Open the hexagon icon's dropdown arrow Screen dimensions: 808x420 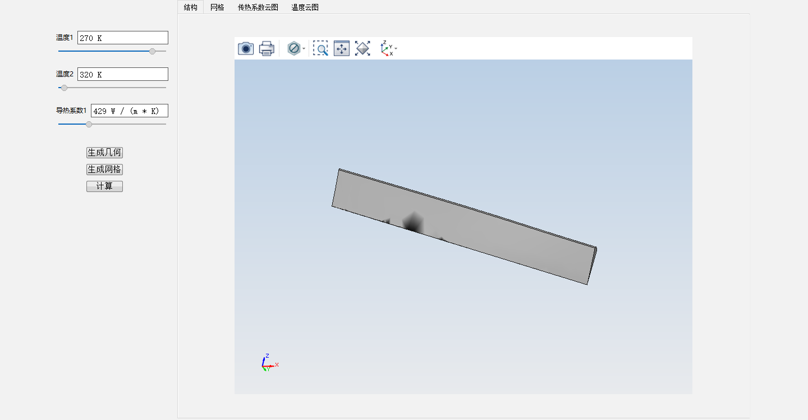304,49
